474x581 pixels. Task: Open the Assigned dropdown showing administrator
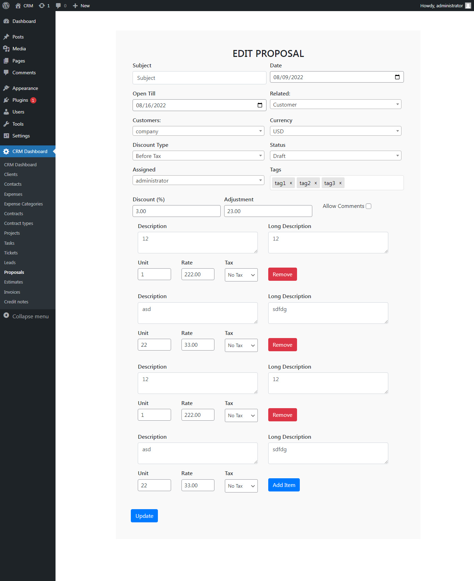pos(198,180)
